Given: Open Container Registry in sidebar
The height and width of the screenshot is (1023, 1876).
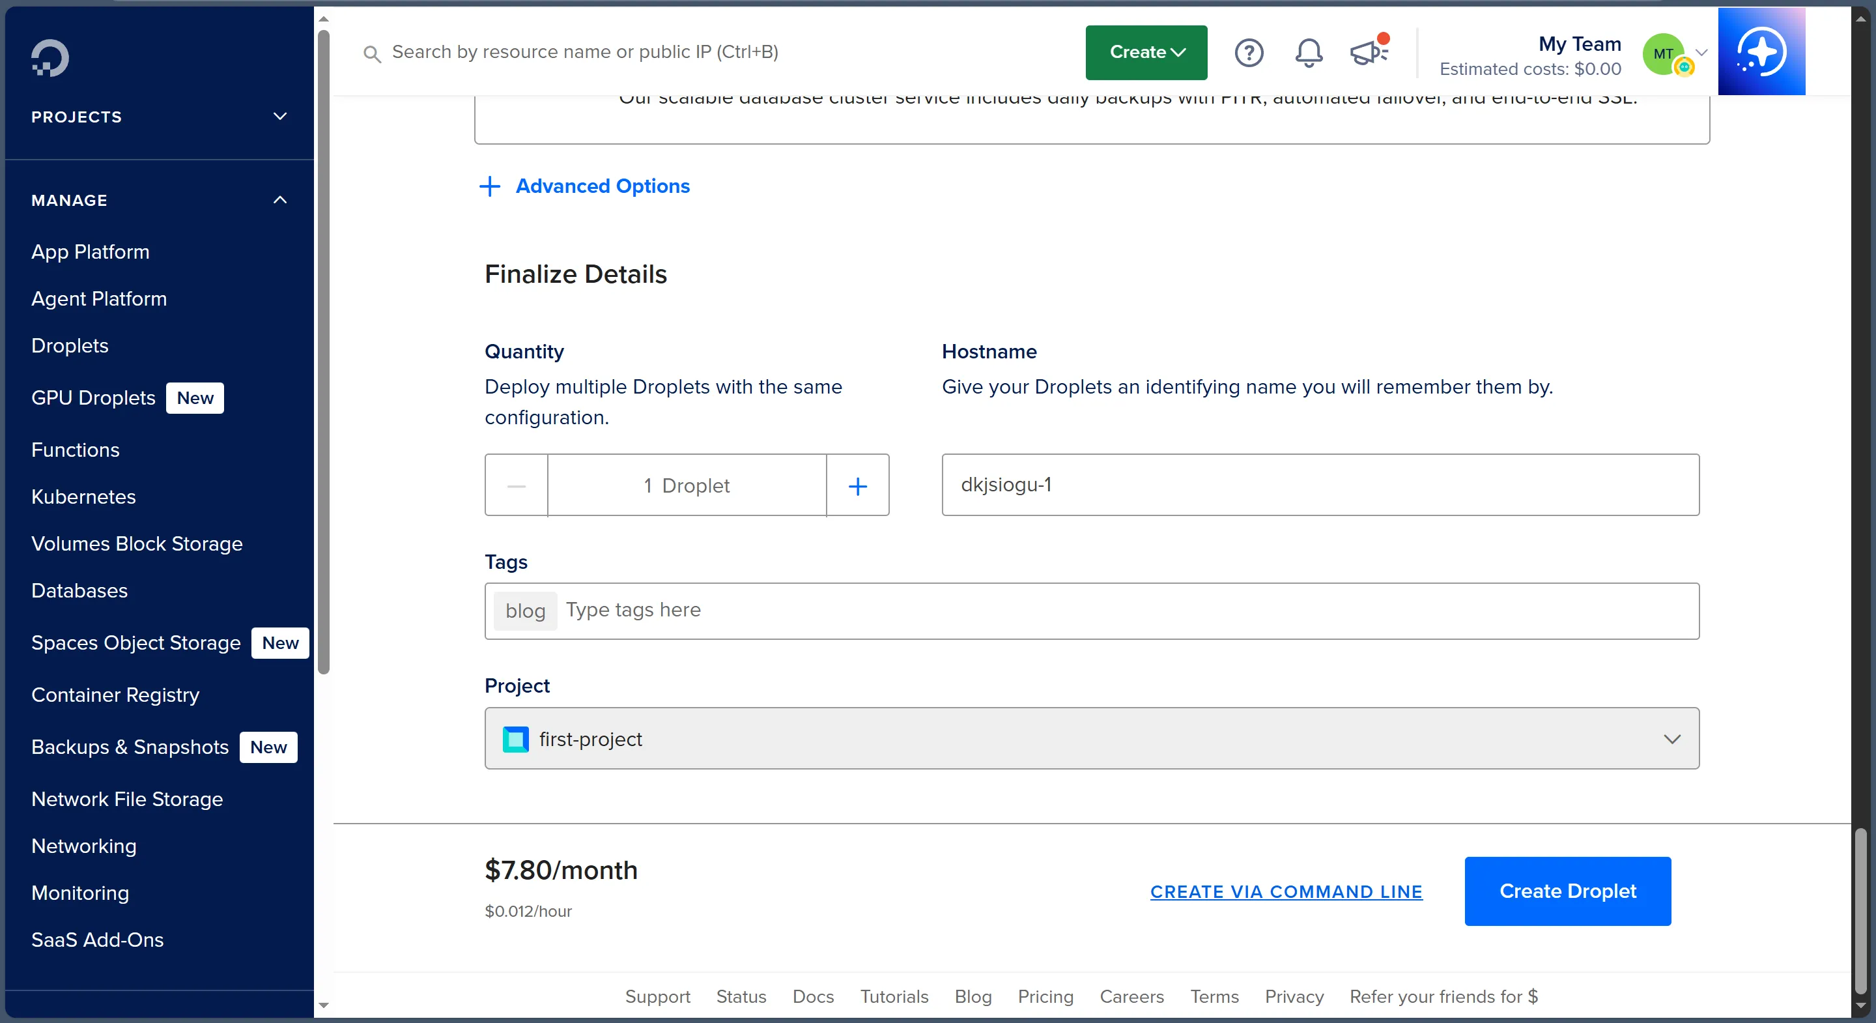Looking at the screenshot, I should [x=115, y=695].
